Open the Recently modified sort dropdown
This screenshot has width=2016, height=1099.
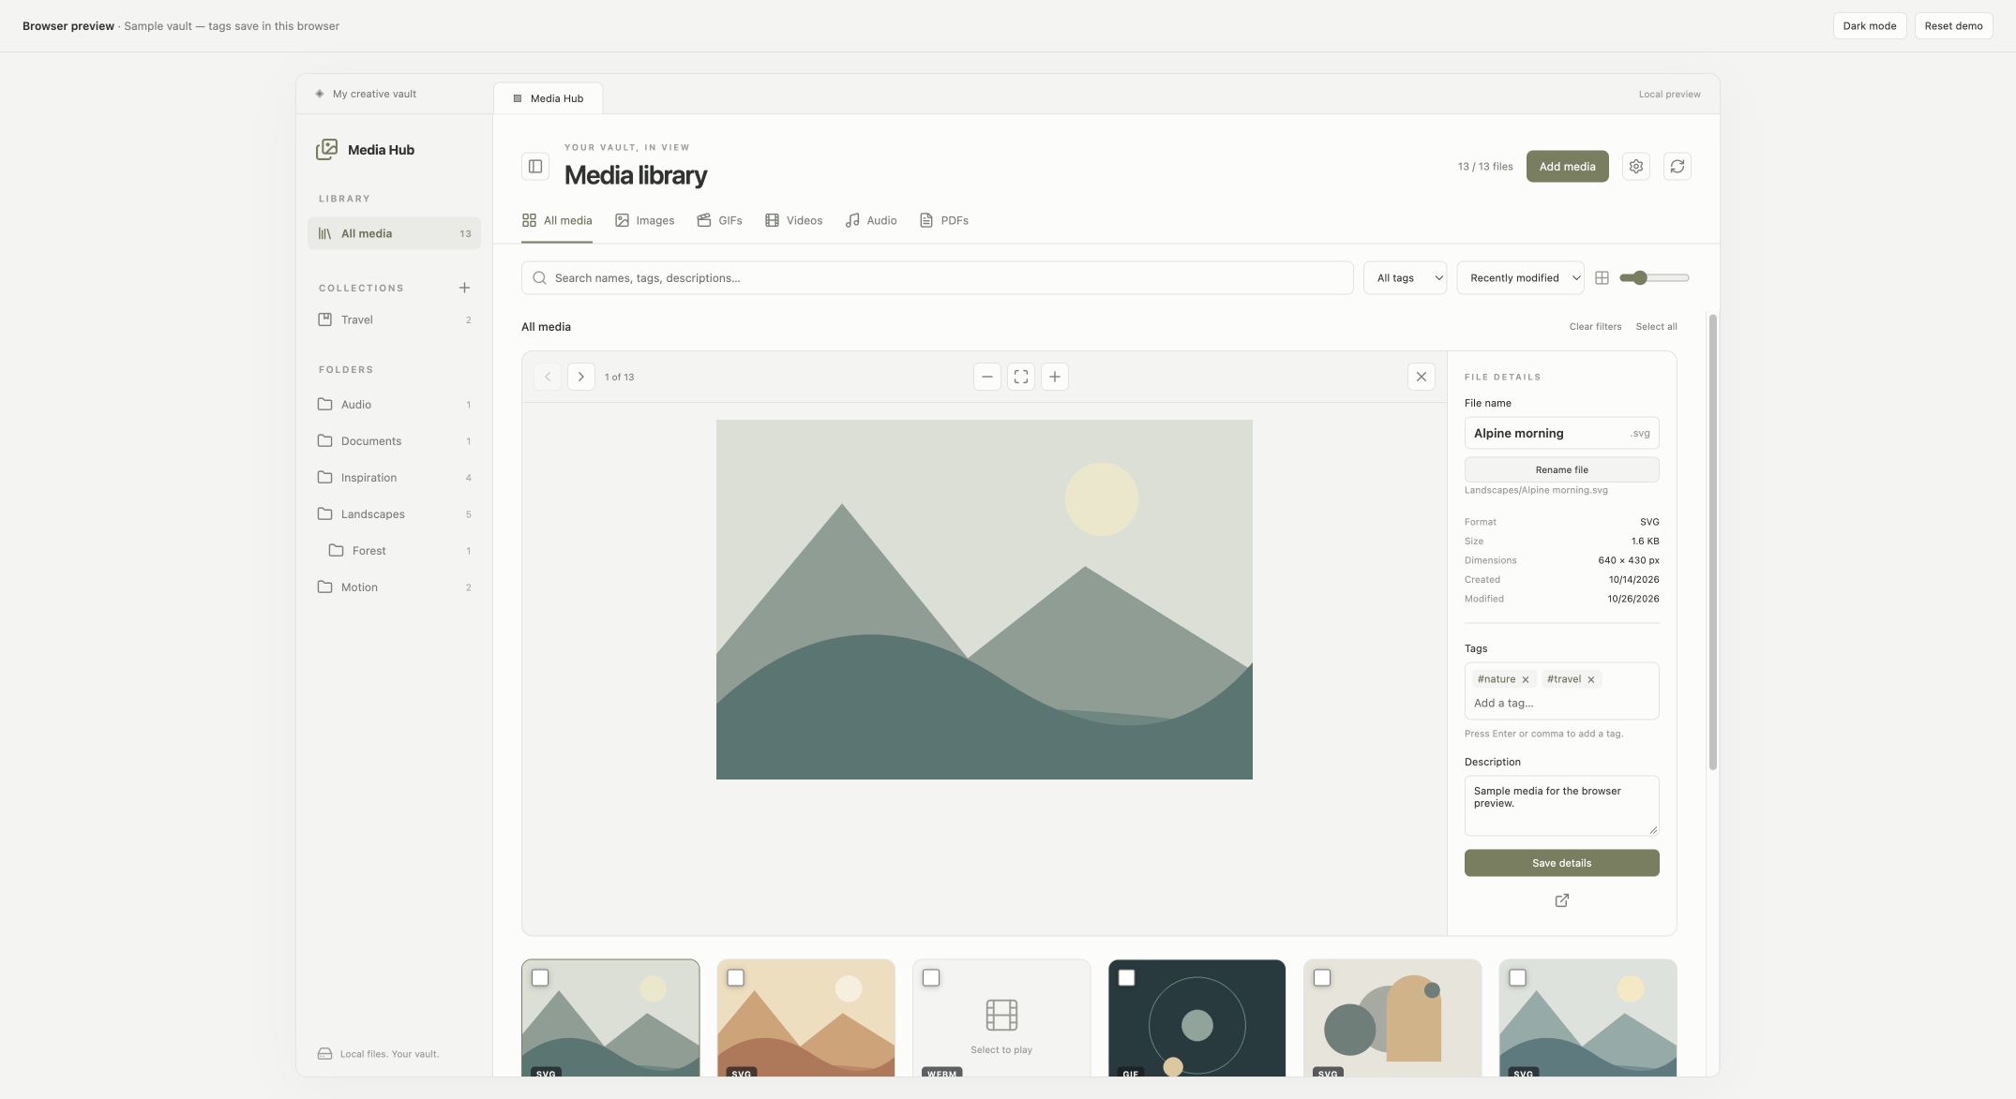[x=1520, y=278]
